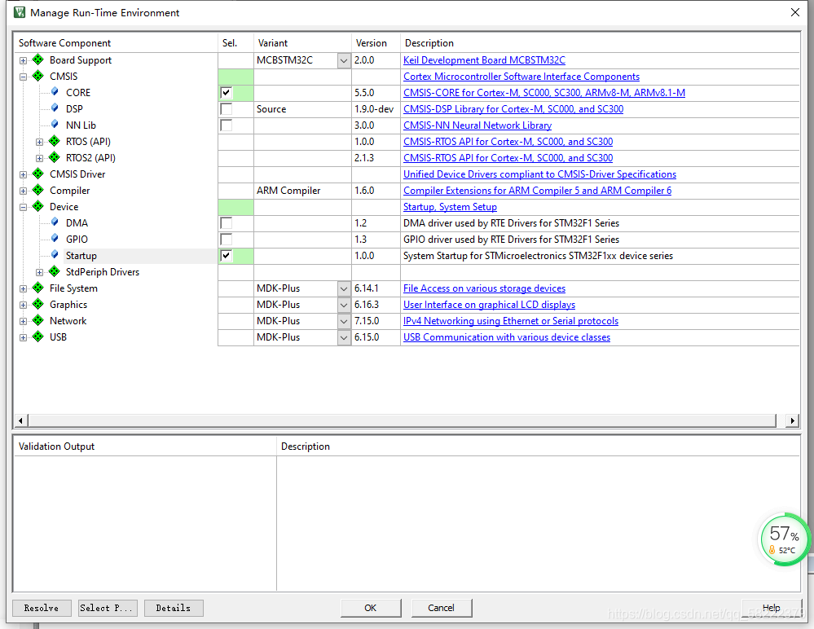
Task: Expand the RTOS2 (API) node
Action: 39,158
